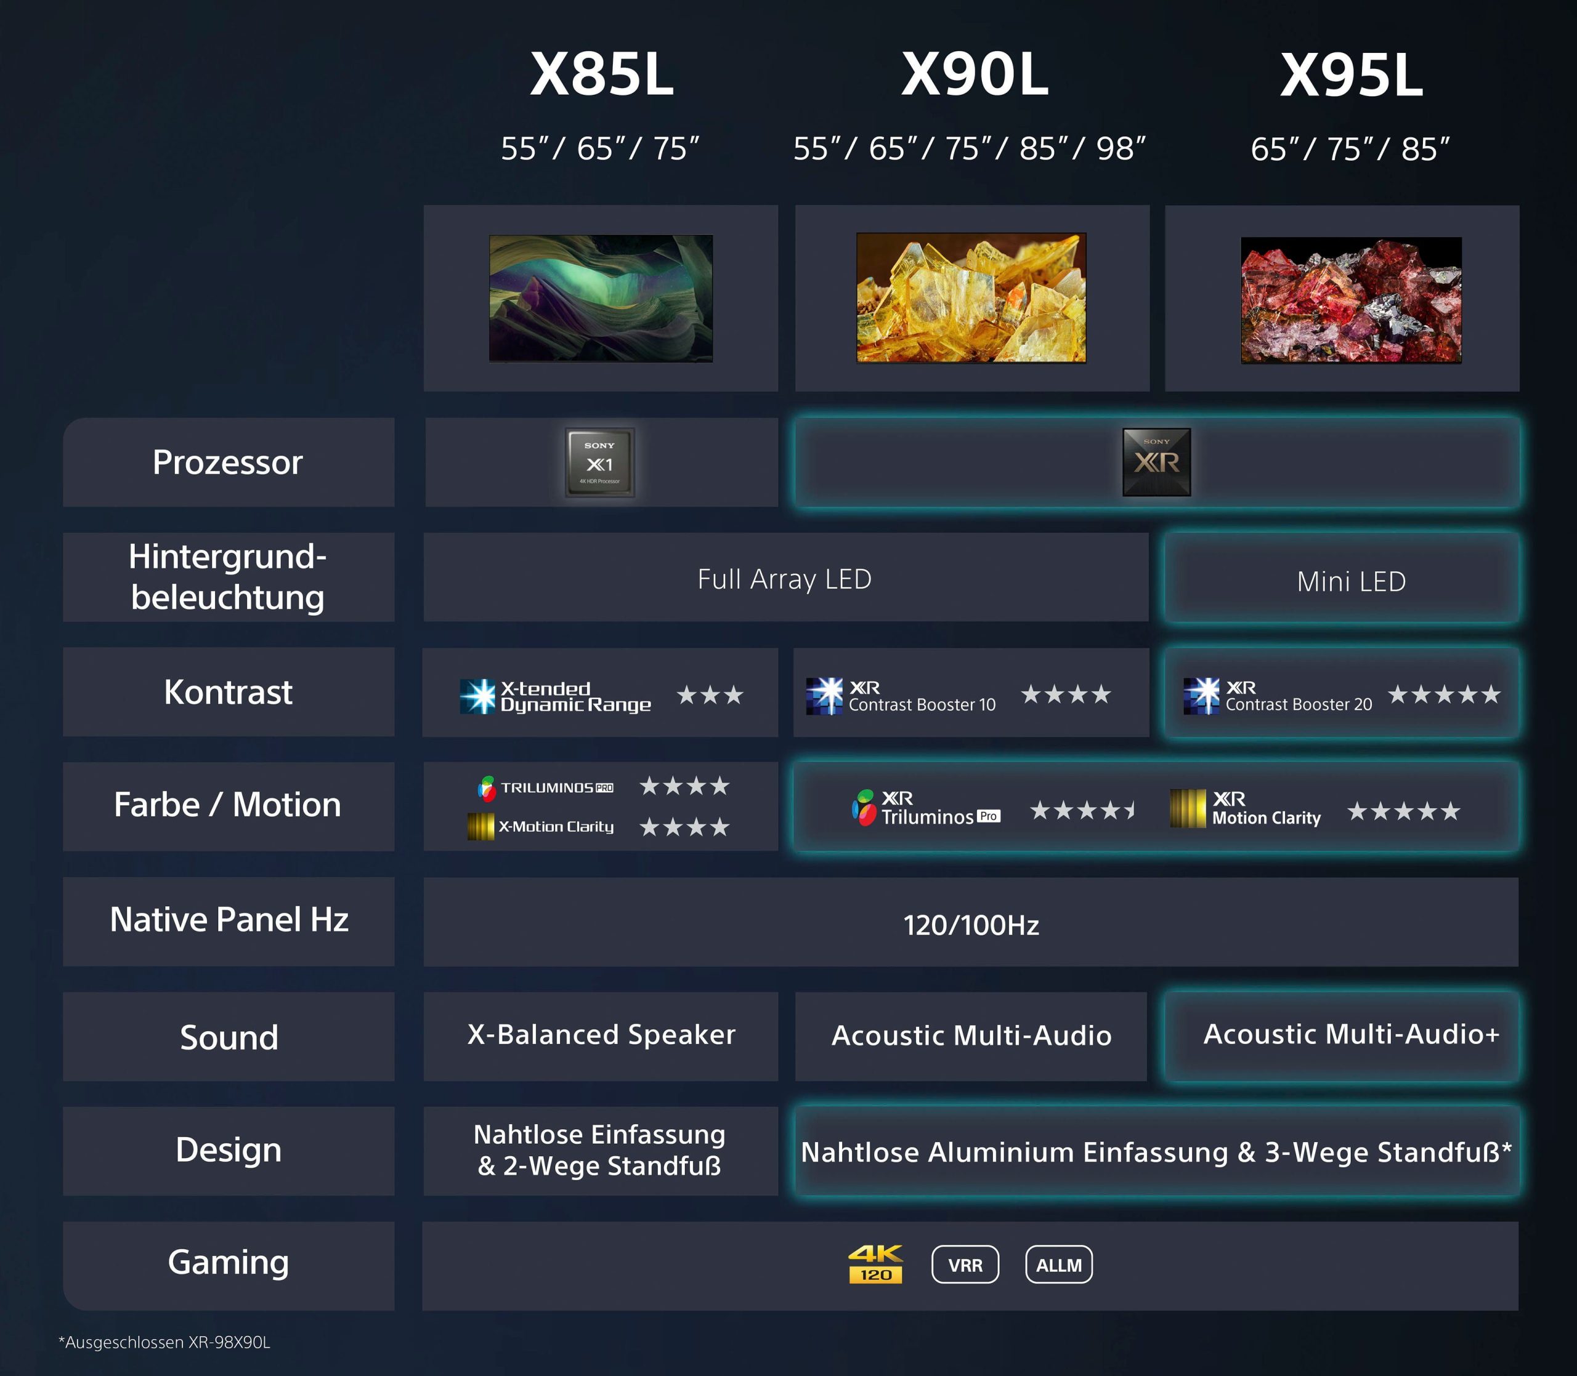This screenshot has height=1376, width=1577.
Task: Click the X-tended Dynamic Range logo
Action: 556,696
